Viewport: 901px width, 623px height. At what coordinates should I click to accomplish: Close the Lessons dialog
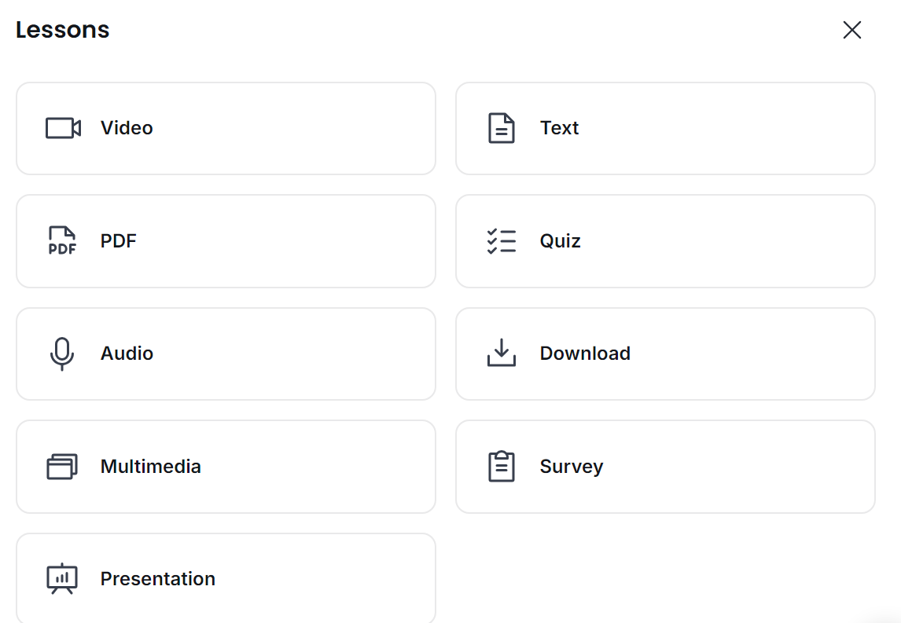[852, 30]
